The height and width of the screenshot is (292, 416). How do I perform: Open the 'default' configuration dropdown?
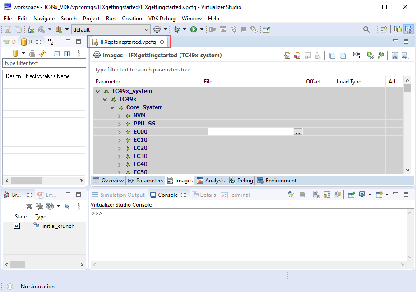point(146,29)
